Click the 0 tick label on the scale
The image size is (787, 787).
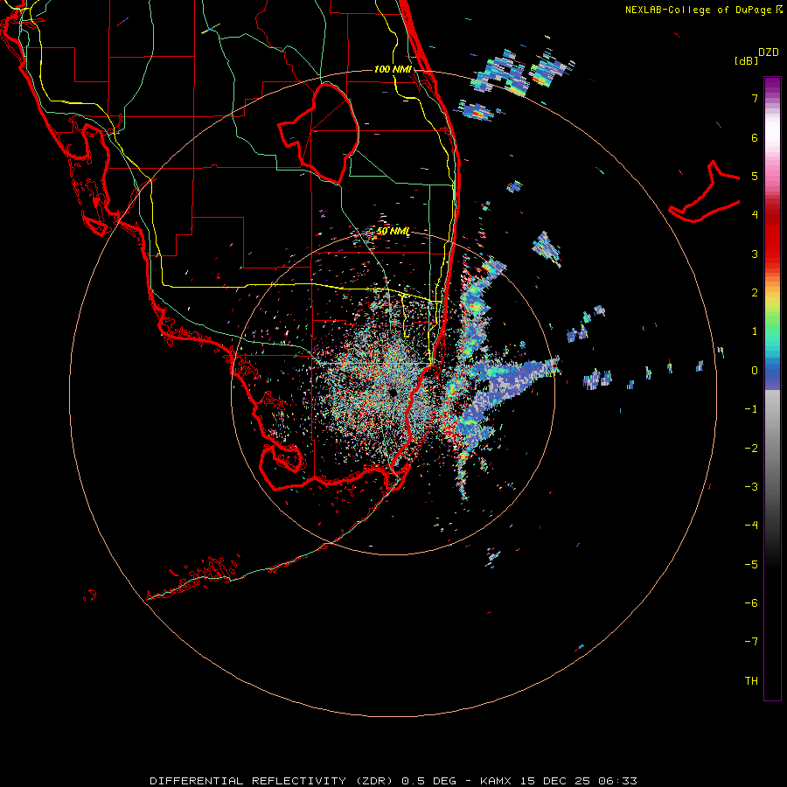click(755, 371)
